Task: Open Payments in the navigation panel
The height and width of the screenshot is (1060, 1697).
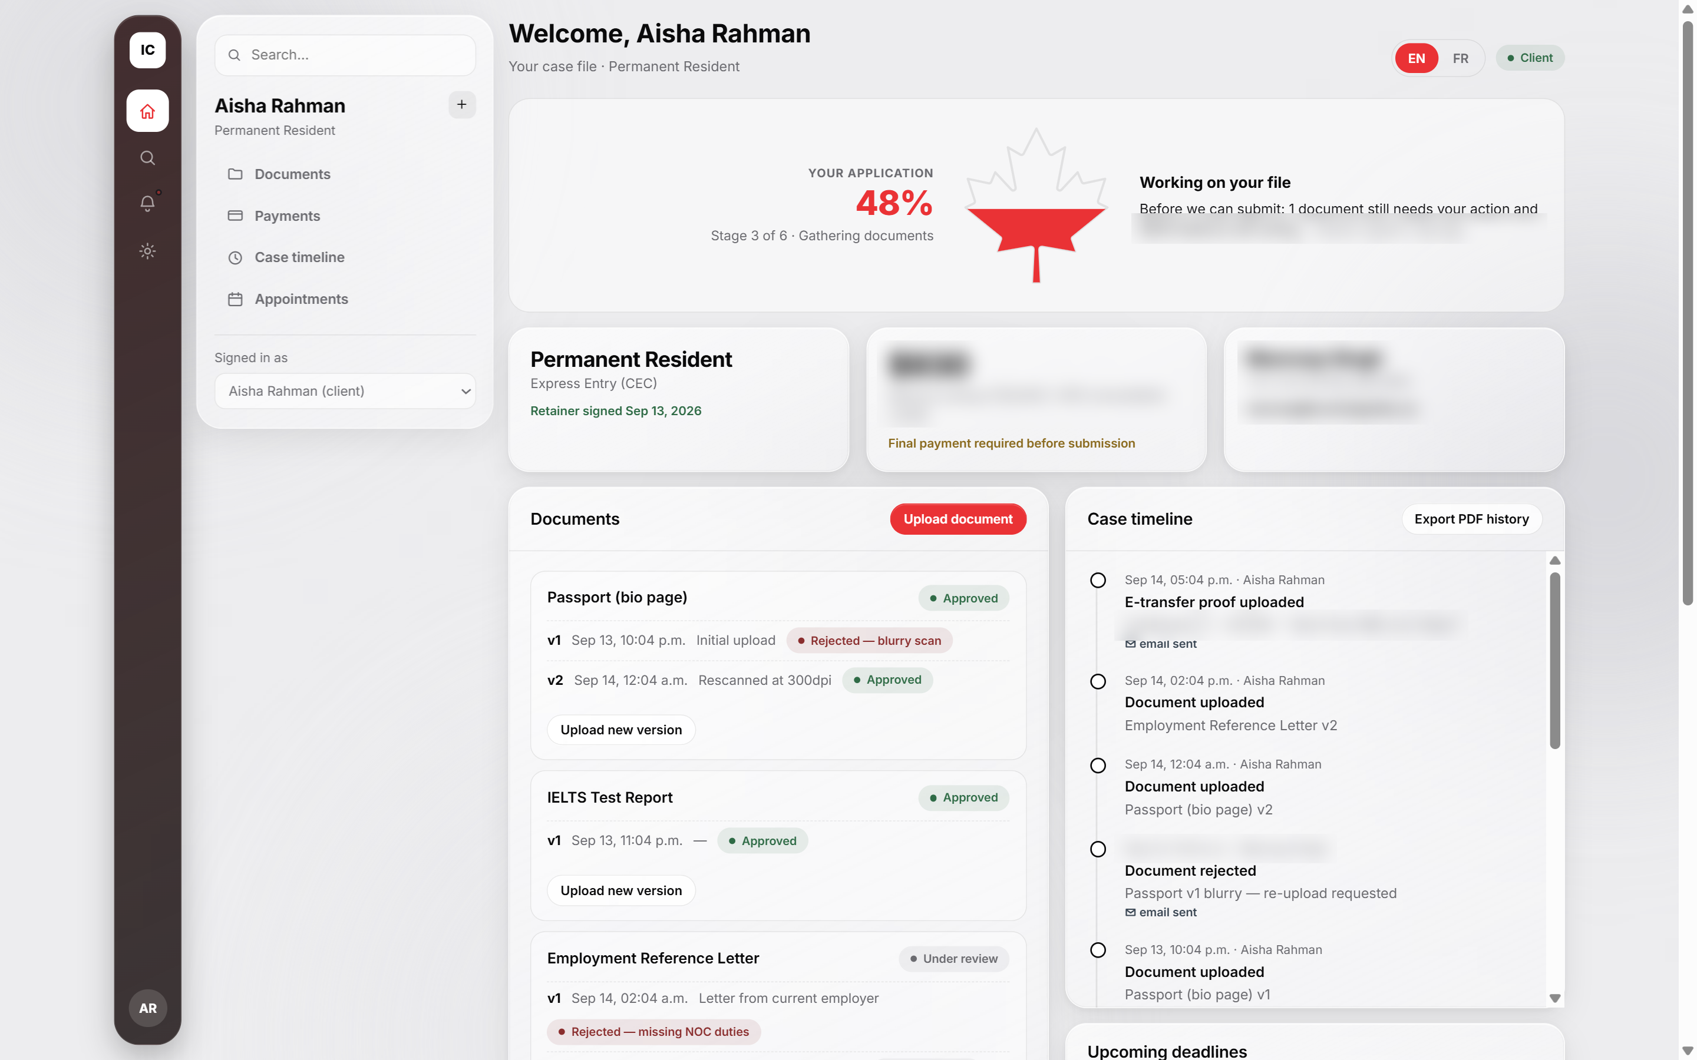Action: (x=345, y=216)
